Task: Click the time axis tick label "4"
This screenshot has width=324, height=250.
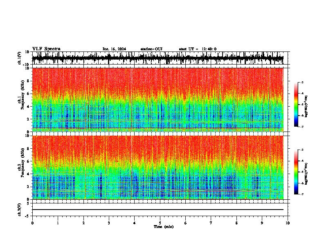Action: coord(135,223)
